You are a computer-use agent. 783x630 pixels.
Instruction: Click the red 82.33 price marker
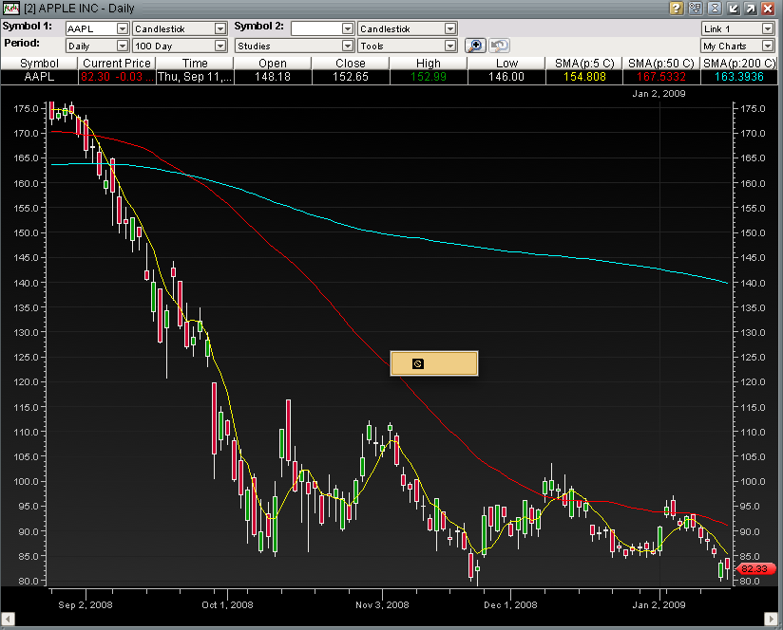click(x=753, y=567)
